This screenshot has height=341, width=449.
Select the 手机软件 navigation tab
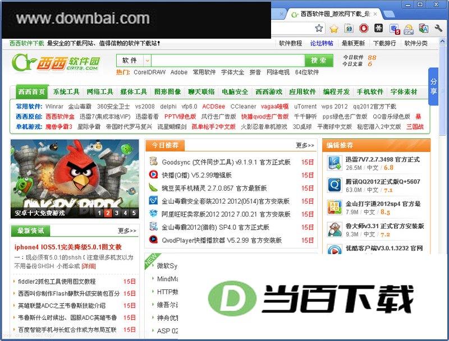[x=370, y=92]
